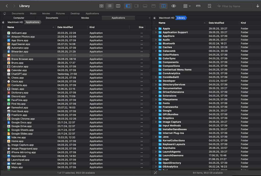Switch to the Documents tab
The height and width of the screenshot is (176, 261).
click(x=52, y=18)
